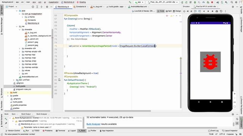Image resolution: width=243 pixels, height=136 pixels.
Task: Open the ic_bug.xml editor tab
Action: point(97,7)
